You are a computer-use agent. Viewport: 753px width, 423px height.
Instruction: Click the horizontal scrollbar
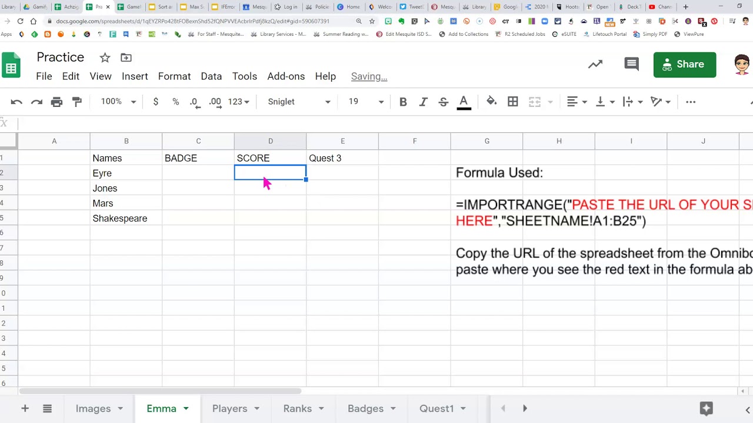160,391
